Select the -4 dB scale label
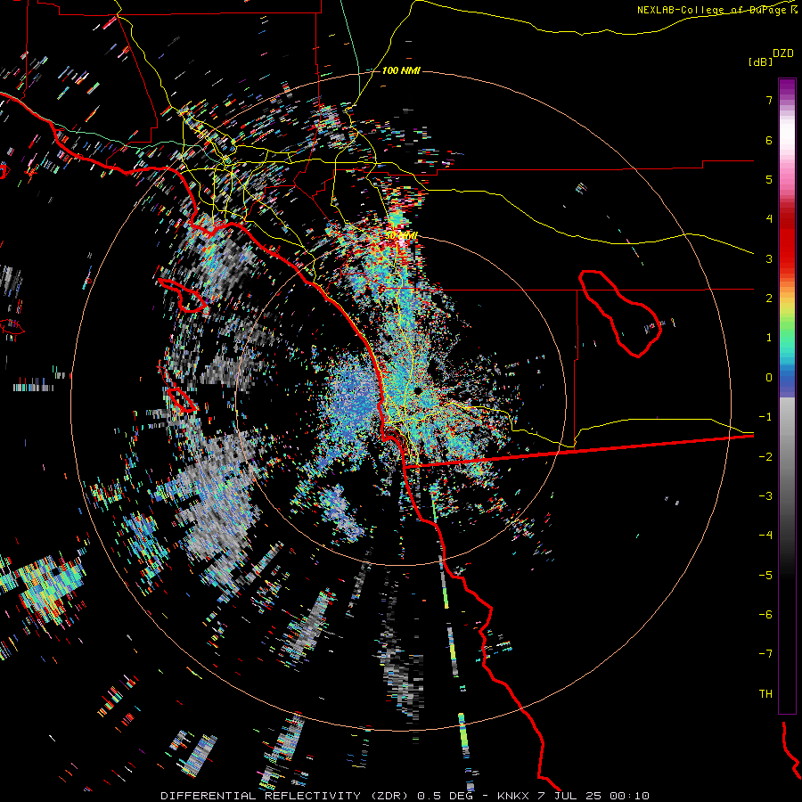 tap(765, 536)
